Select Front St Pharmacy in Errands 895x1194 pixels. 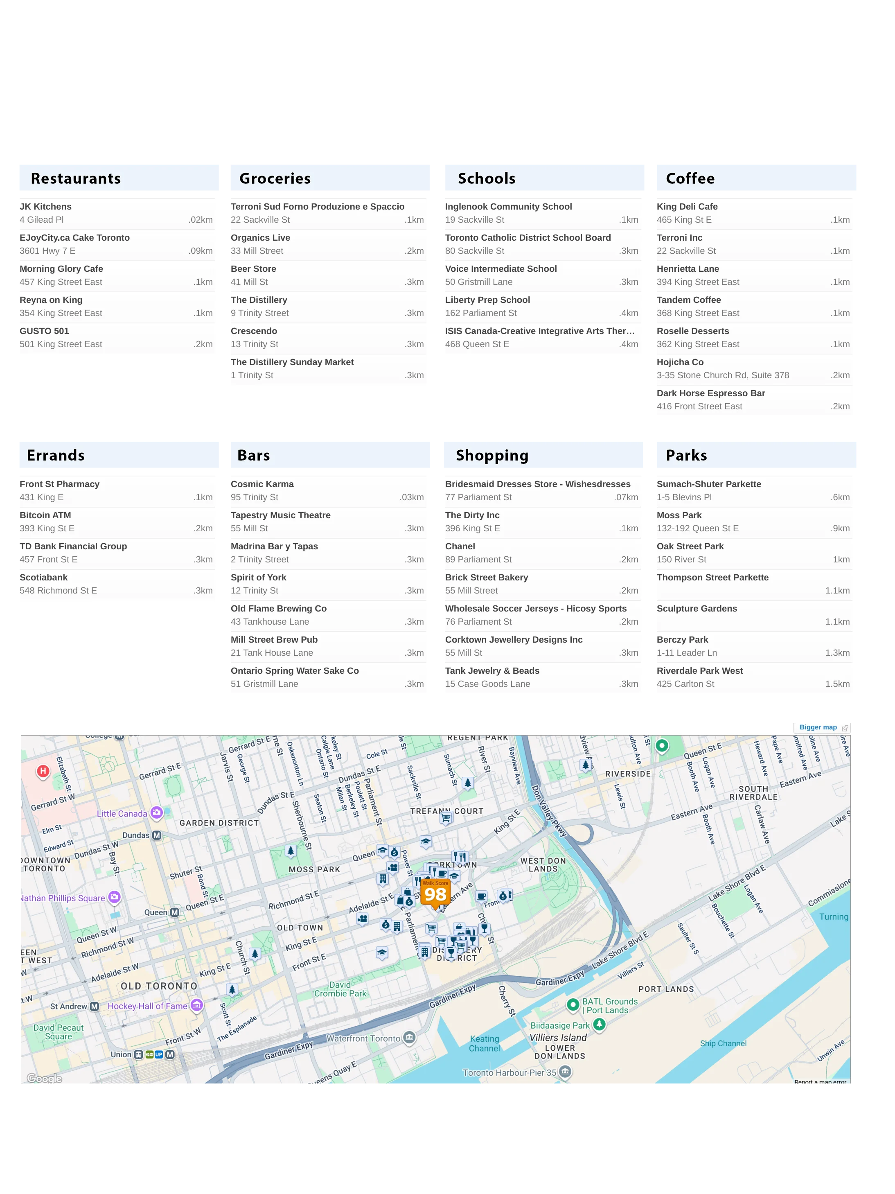pos(116,491)
